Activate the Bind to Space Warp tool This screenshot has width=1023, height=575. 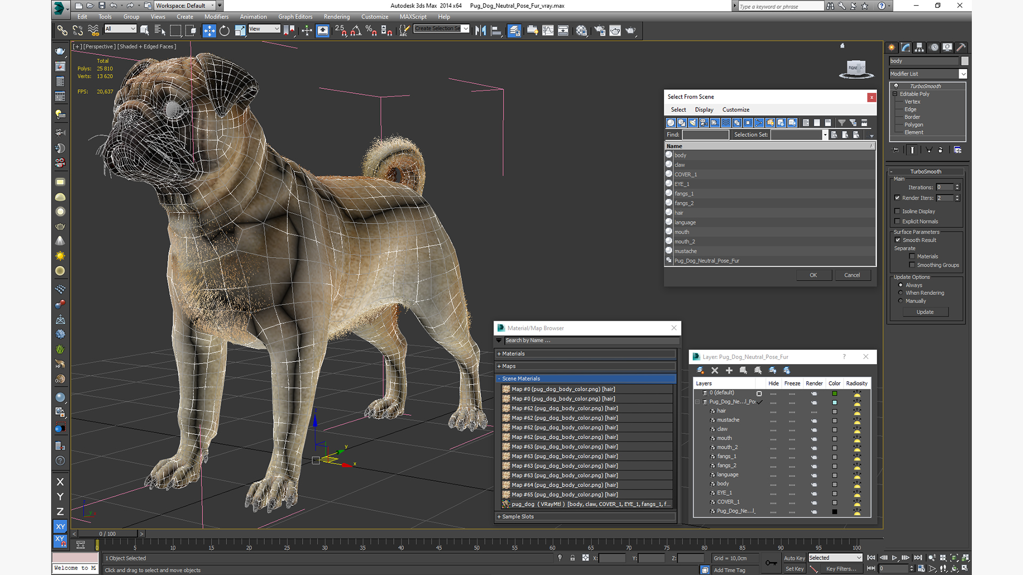click(93, 30)
